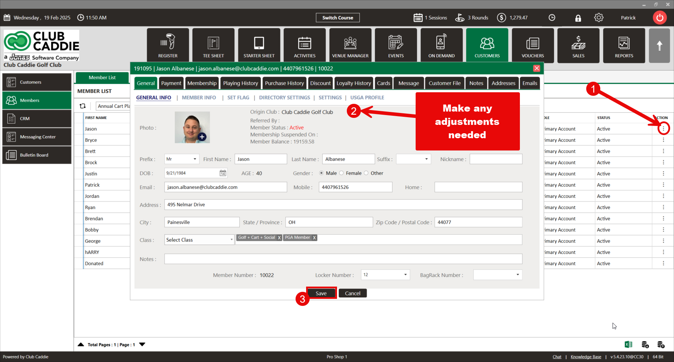Go to next page arrow down

tap(142, 344)
